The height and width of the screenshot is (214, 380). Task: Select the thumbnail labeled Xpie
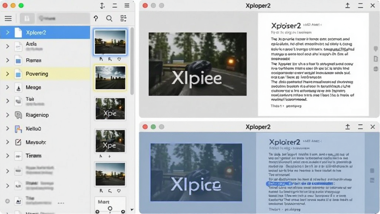click(110, 109)
